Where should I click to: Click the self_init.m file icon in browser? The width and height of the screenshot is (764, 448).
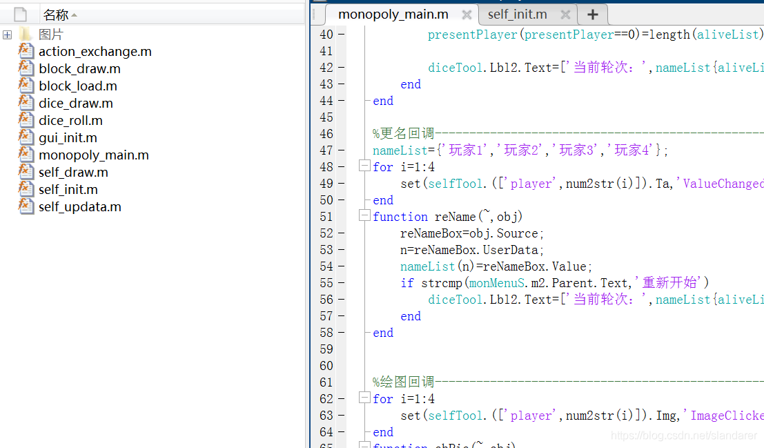click(x=26, y=189)
